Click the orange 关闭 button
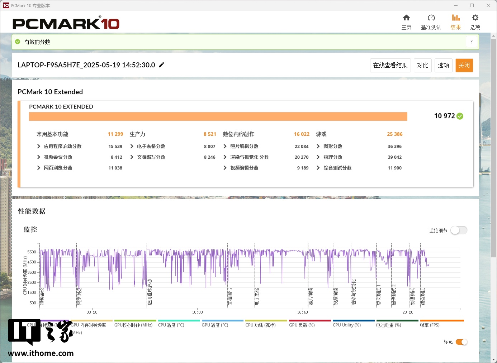 (x=464, y=65)
